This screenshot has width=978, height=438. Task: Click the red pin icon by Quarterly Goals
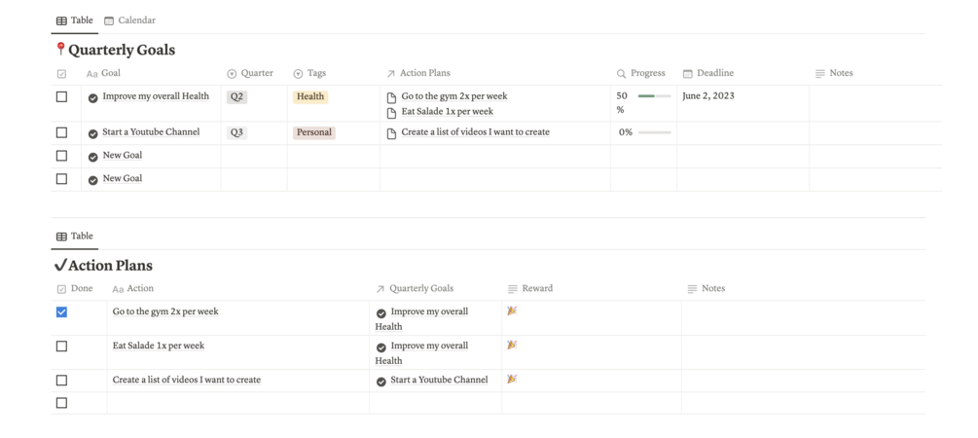pos(60,49)
